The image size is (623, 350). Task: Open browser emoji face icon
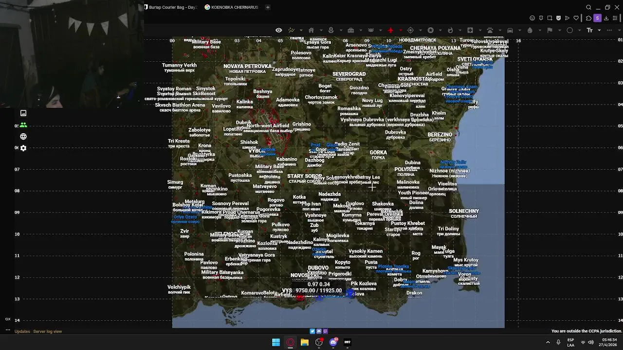[532, 18]
